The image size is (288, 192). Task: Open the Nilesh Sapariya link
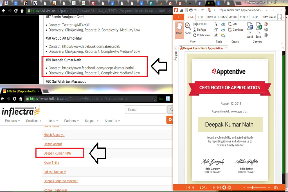pos(54,135)
